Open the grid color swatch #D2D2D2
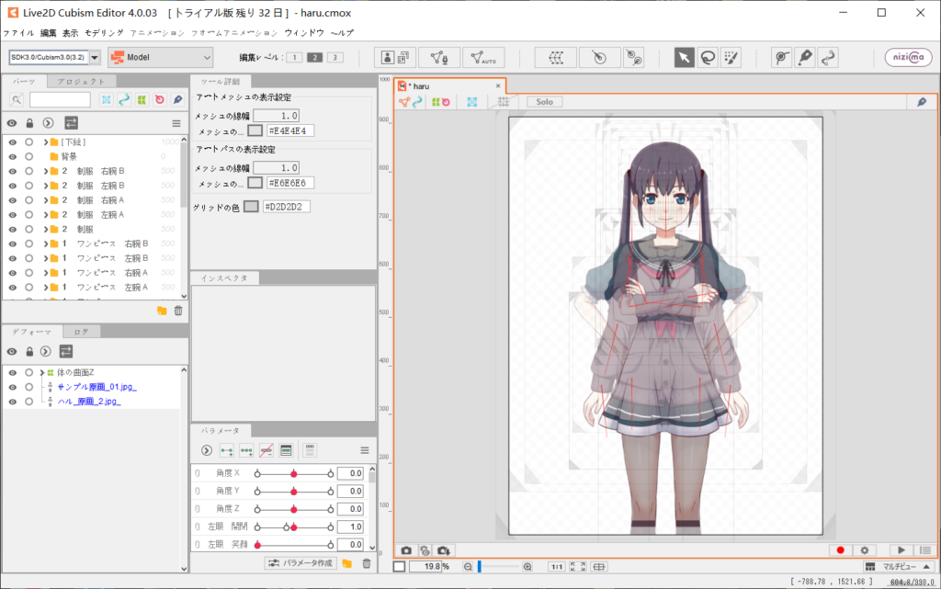941x589 pixels. click(251, 207)
